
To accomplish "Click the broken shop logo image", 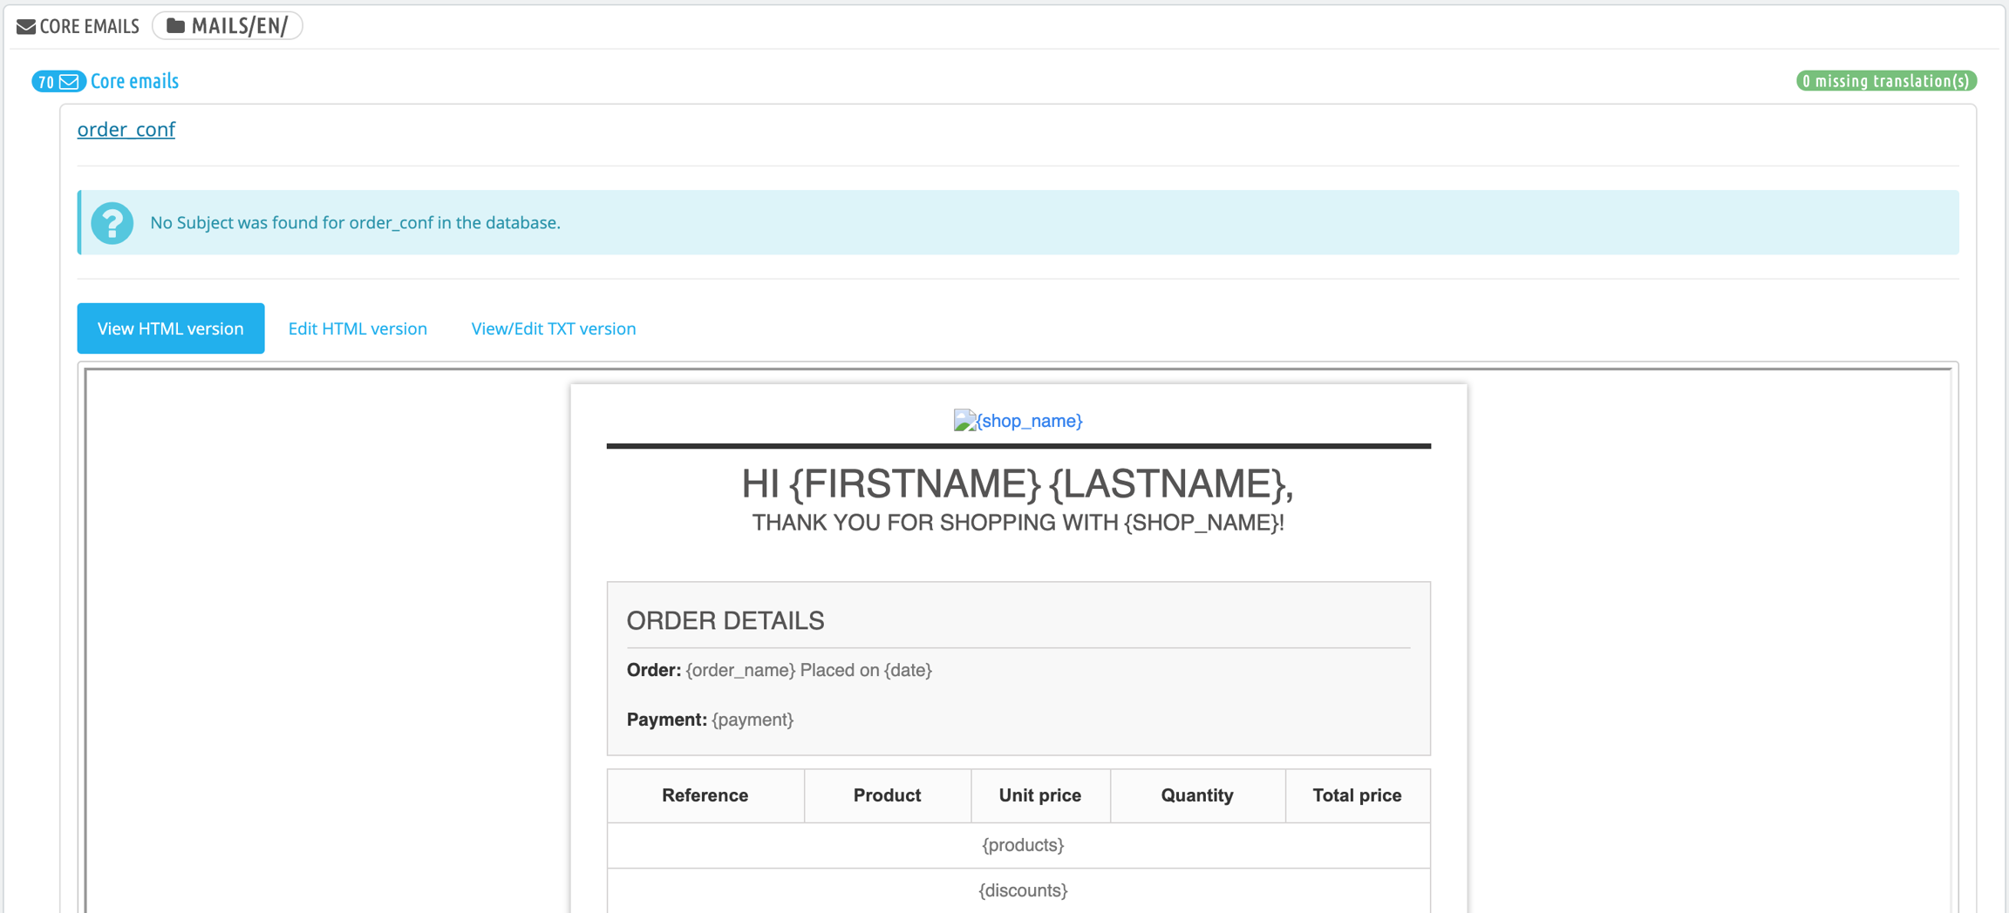I will [964, 421].
